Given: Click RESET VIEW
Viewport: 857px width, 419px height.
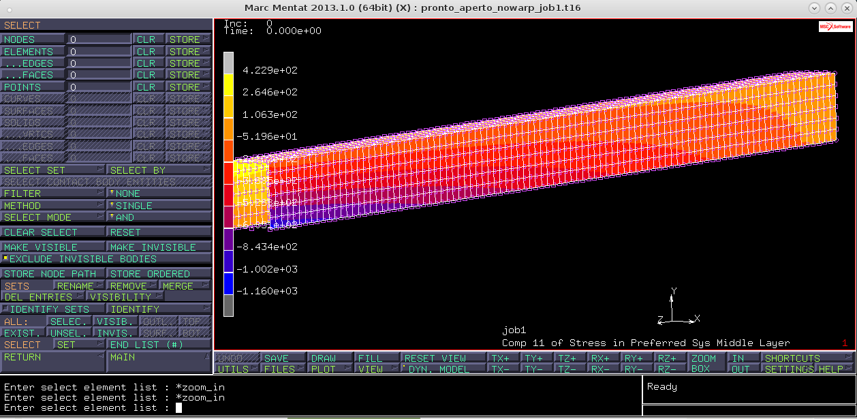Looking at the screenshot, I should (443, 358).
